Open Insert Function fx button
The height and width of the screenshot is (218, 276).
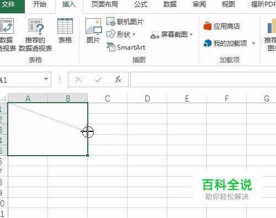118,79
